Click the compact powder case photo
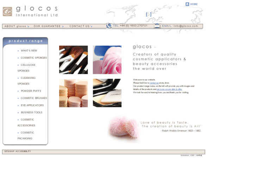 pyautogui.click(x=107, y=93)
